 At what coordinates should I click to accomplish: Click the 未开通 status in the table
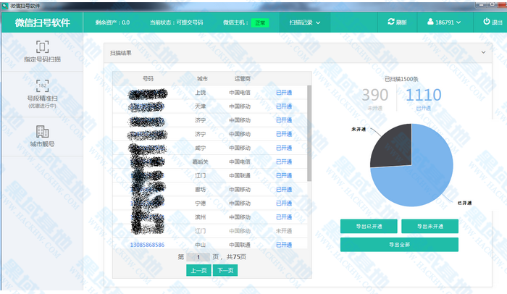coord(284,231)
